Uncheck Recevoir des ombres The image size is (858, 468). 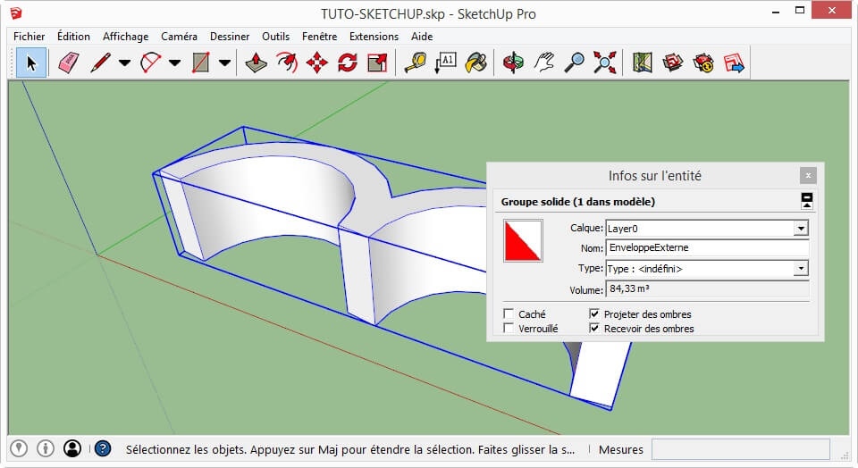(x=594, y=328)
